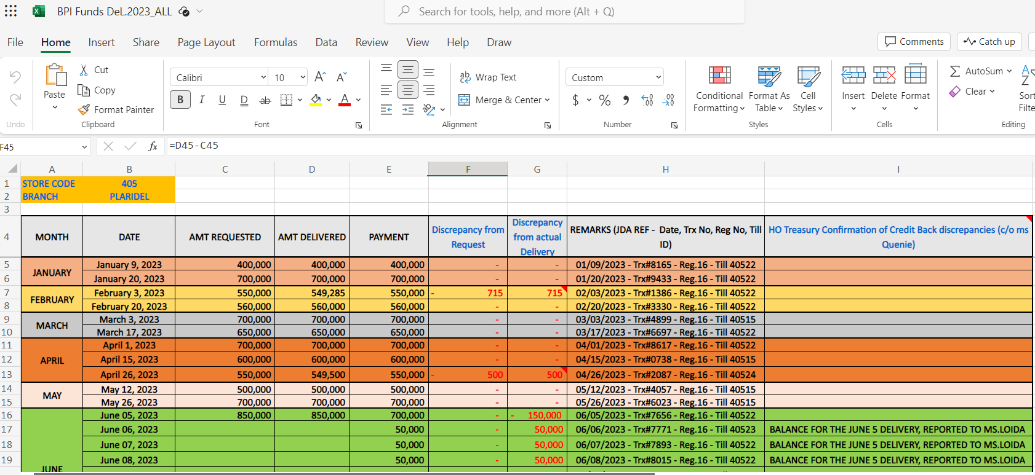The width and height of the screenshot is (1035, 475).
Task: Open Font settings dialog launcher
Action: pos(359,125)
